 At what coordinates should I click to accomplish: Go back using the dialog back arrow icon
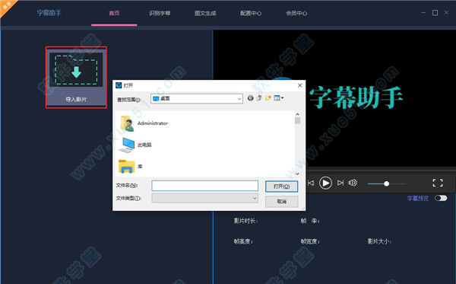click(x=250, y=98)
